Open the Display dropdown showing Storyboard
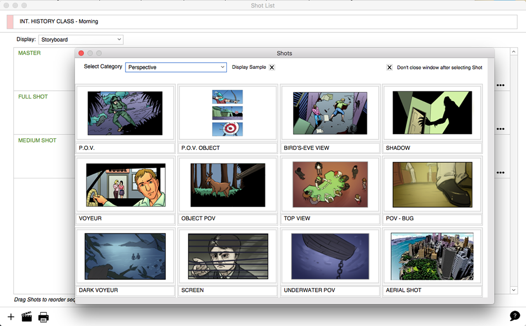 [x=80, y=39]
